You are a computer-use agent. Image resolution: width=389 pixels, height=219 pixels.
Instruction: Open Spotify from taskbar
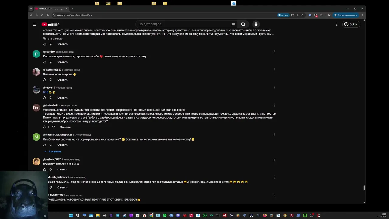click(164, 215)
